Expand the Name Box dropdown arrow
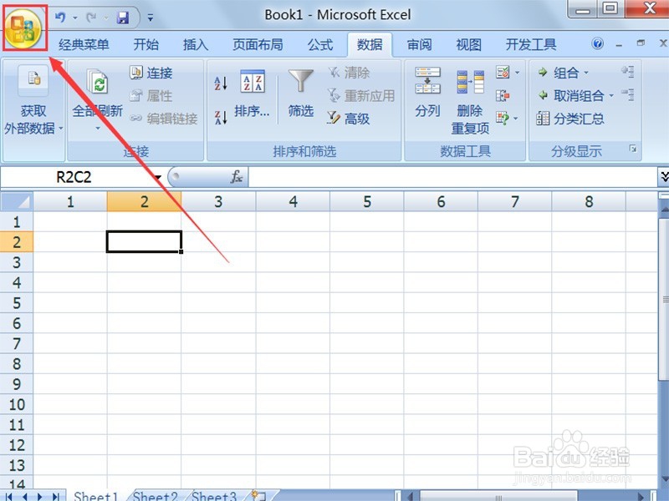The width and height of the screenshot is (669, 501). (158, 177)
